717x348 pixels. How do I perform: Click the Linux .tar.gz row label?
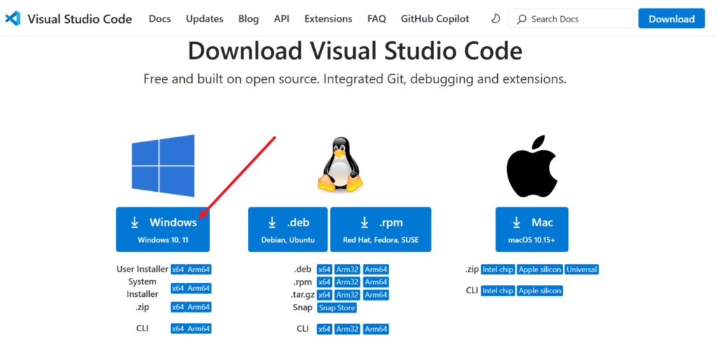point(302,295)
